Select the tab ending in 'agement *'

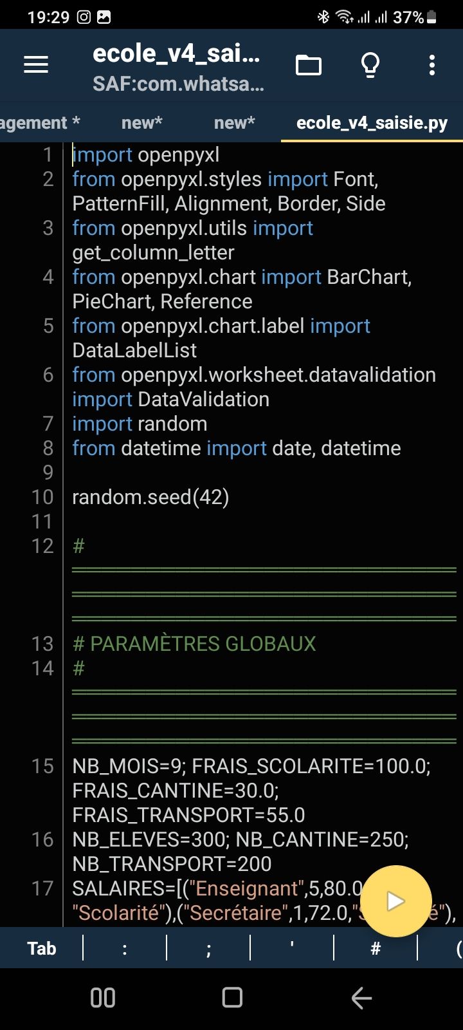[40, 123]
